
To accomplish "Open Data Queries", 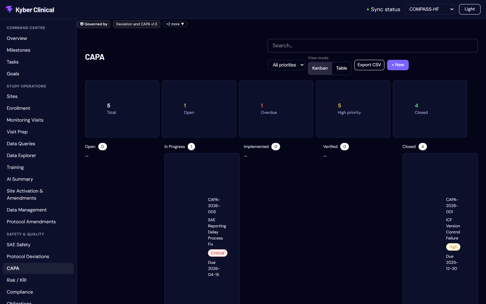I will 38,144.
